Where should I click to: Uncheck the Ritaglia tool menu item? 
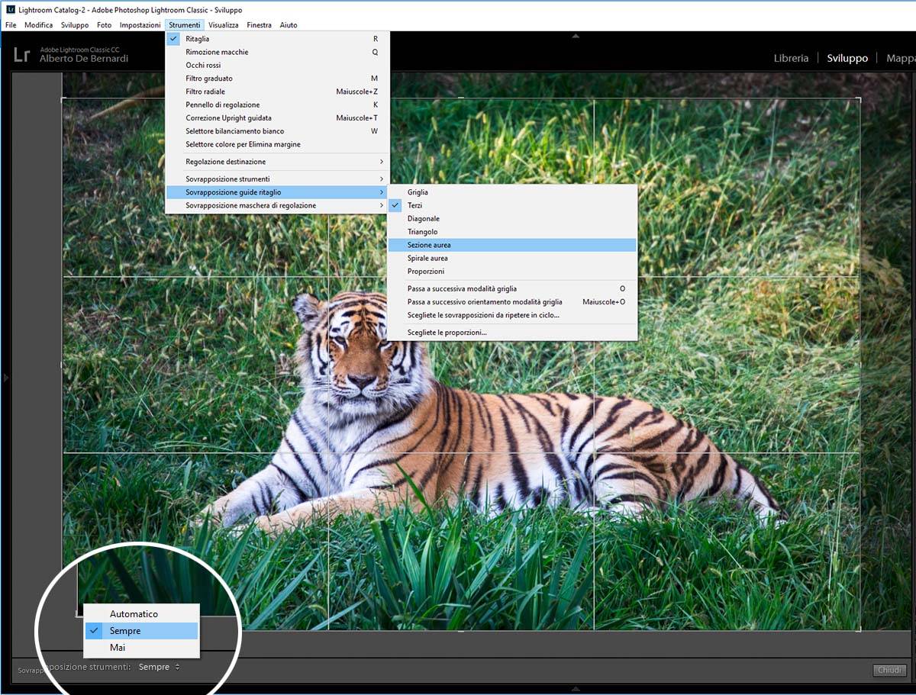(197, 39)
